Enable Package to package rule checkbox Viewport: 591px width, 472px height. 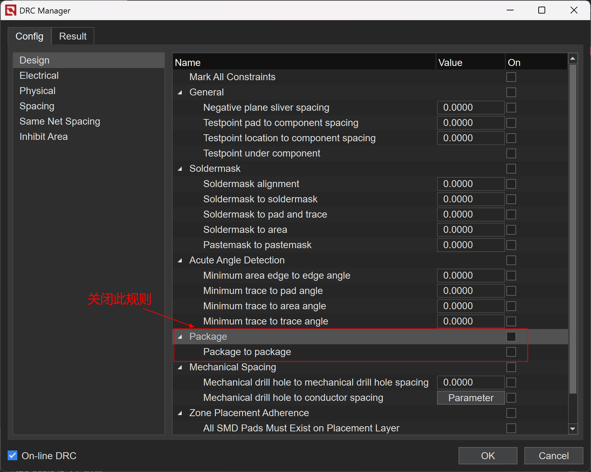[511, 352]
